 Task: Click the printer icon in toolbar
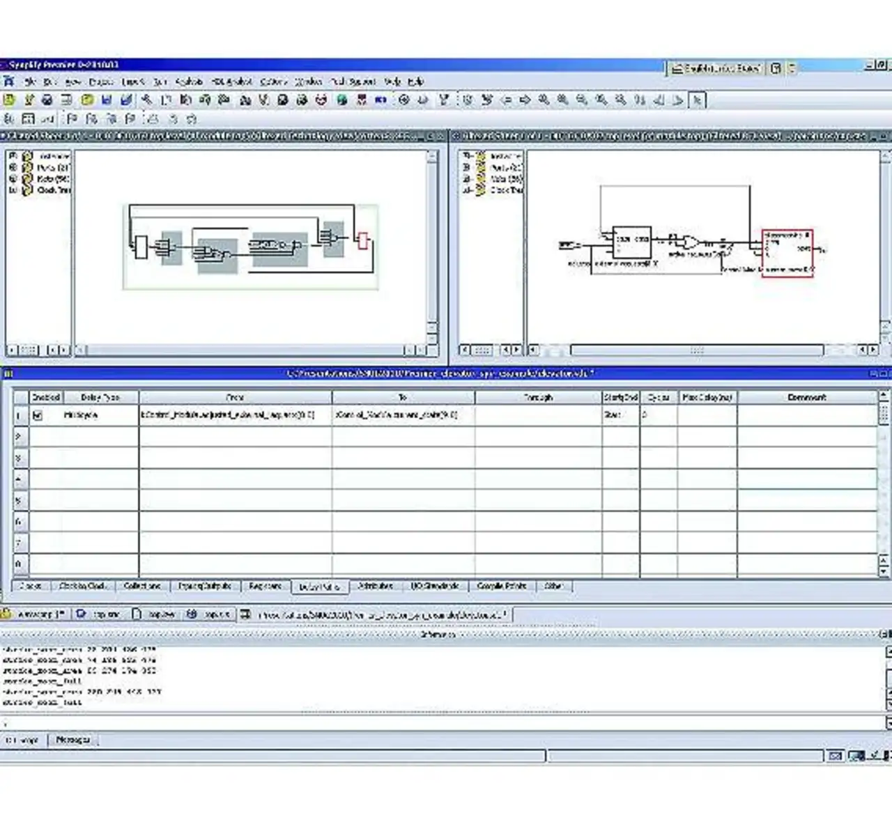pos(47,100)
